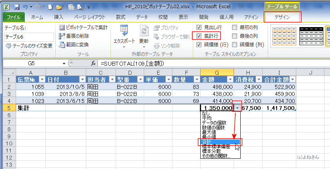Image resolution: width=330 pixels, height=169 pixels.
Task: Click the Export (エクスポート) icon
Action: (124, 31)
